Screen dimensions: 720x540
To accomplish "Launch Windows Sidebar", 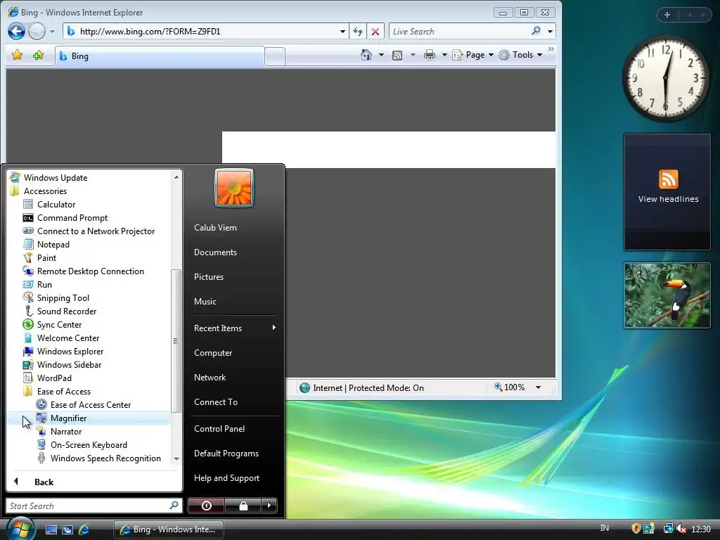I will coord(69,365).
